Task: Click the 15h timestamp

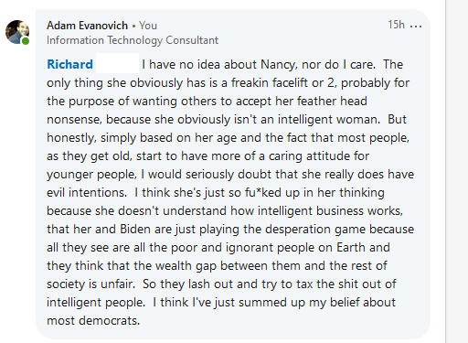Action: 396,25
